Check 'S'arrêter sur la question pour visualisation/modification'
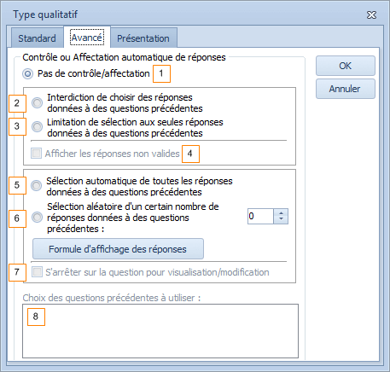The width and height of the screenshot is (390, 372). coord(37,272)
